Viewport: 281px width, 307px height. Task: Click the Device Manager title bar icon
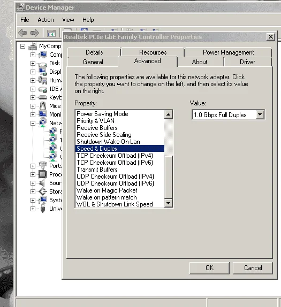pos(20,7)
